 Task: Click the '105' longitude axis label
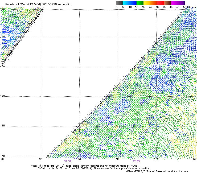195,159
